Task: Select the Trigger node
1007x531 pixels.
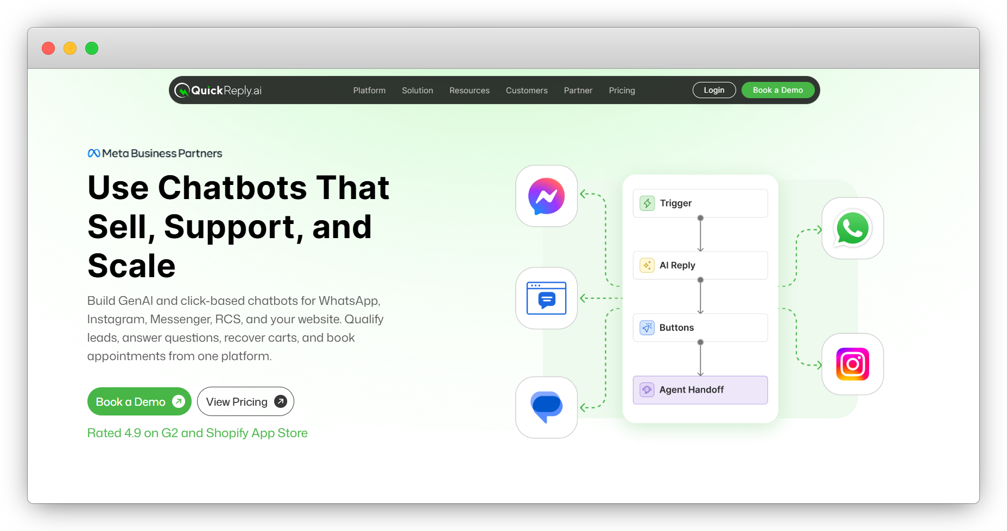Action: point(700,203)
